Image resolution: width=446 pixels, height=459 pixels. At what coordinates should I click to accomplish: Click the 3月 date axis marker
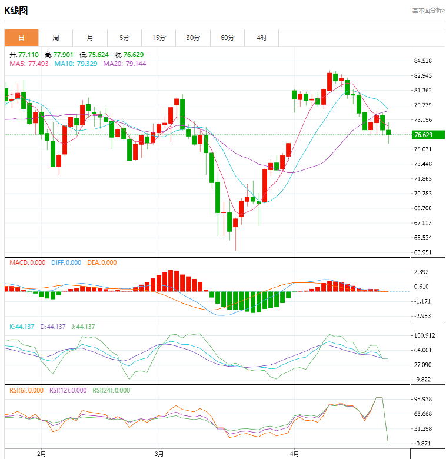tap(159, 454)
